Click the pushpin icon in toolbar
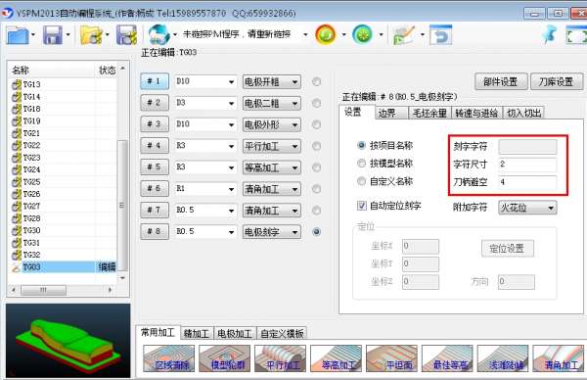This screenshot has height=380, width=587. 550,34
